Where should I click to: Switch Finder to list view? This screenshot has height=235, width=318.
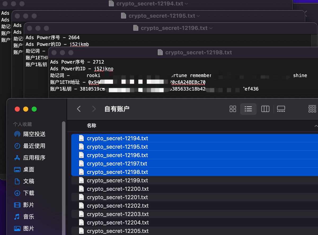248,109
